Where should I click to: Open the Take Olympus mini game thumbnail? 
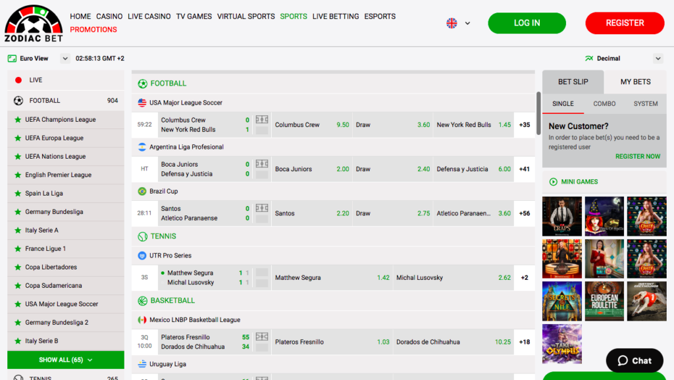point(562,344)
